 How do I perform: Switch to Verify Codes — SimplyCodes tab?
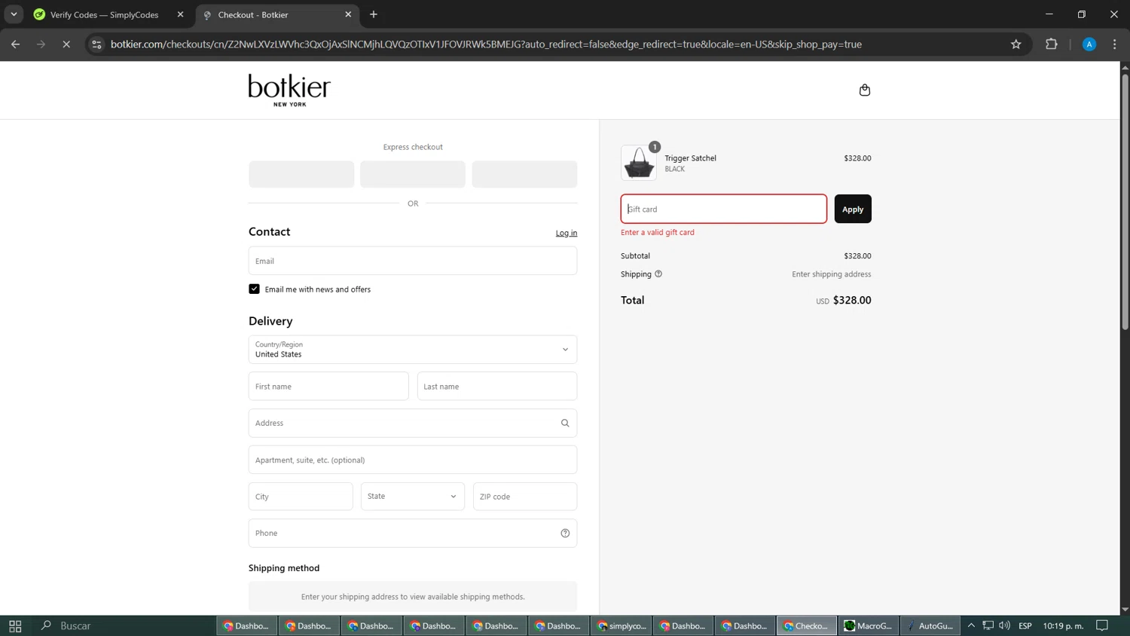point(104,14)
